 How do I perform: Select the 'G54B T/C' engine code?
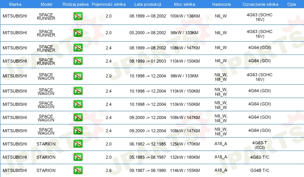260,170
